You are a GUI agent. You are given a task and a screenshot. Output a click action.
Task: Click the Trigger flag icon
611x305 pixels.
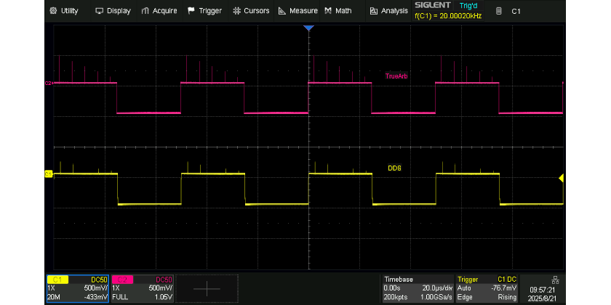pyautogui.click(x=191, y=11)
